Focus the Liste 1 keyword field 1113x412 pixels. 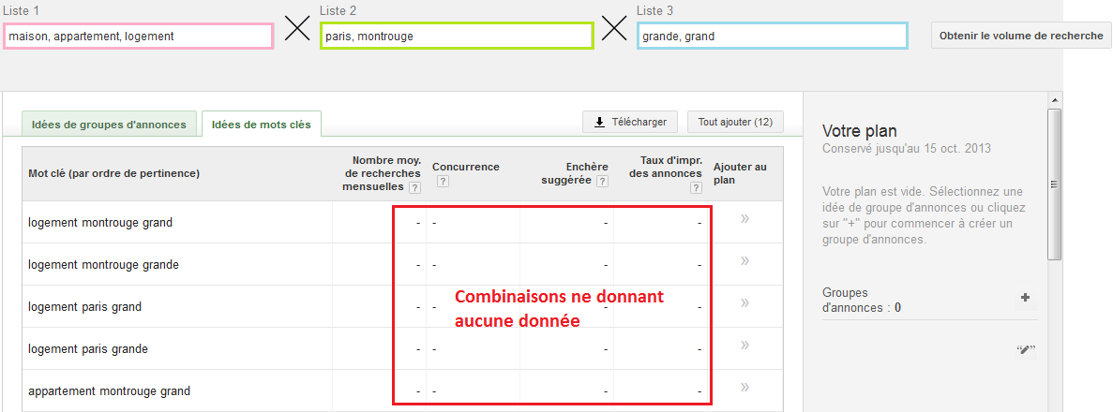point(139,37)
